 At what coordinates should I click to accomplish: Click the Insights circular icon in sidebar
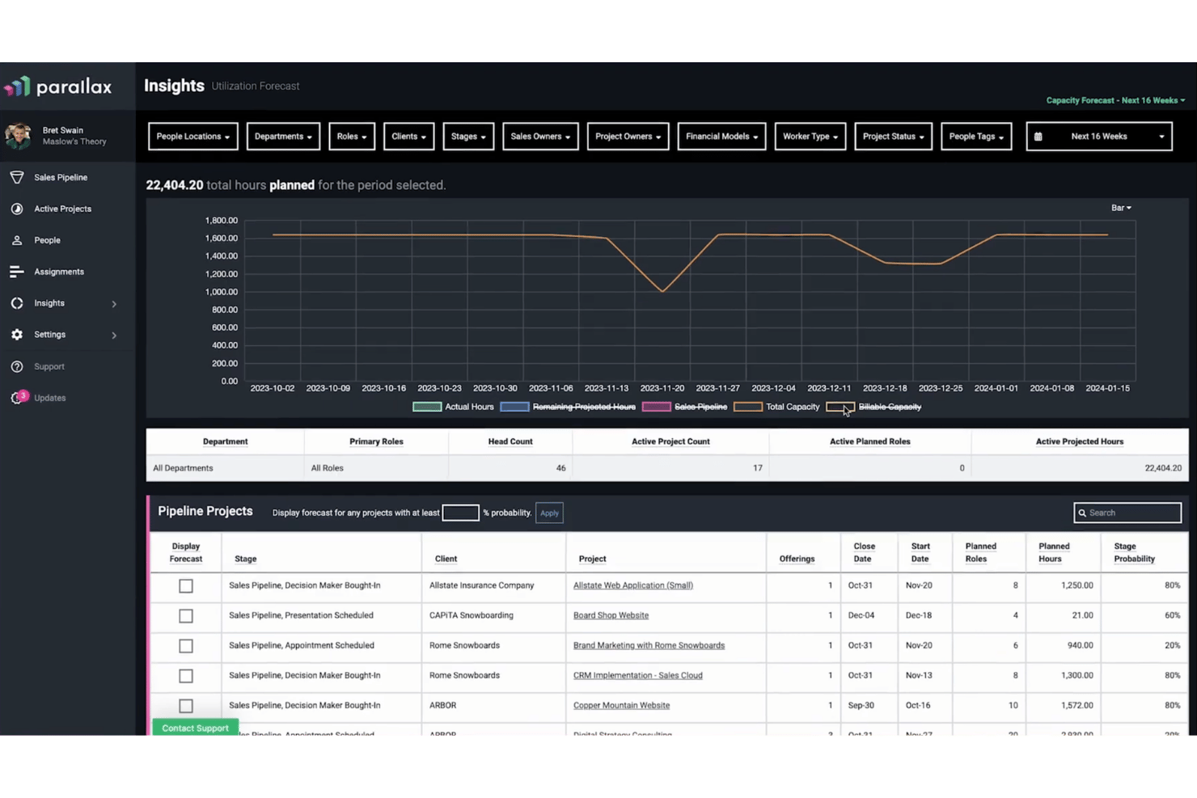coord(17,303)
